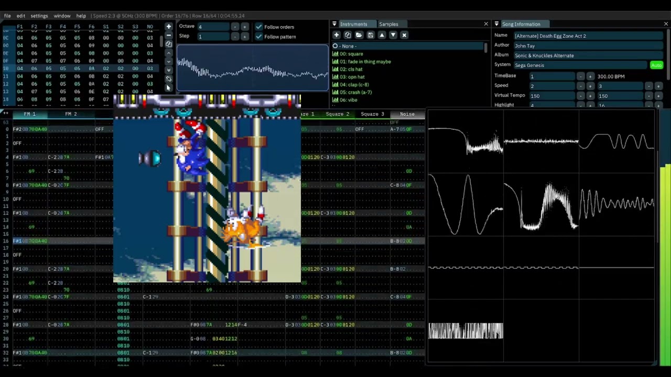Edit the song Name field
Screen dimensions: 671x377
click(588, 36)
